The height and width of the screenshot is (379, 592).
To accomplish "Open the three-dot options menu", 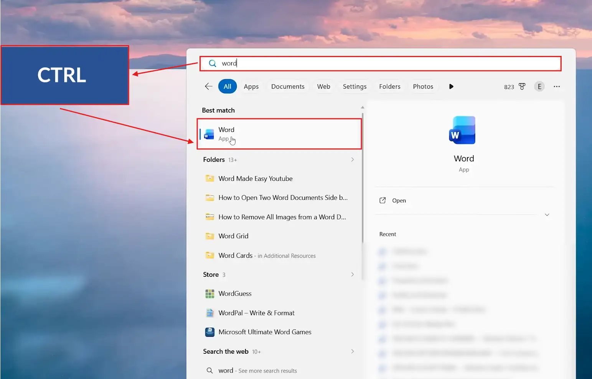I will click(557, 87).
